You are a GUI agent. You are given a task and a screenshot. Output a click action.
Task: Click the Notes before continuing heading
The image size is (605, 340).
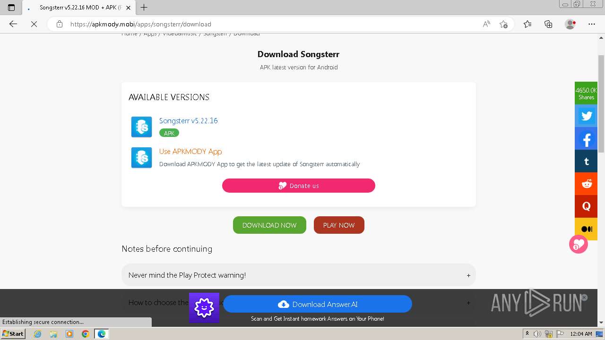pyautogui.click(x=167, y=249)
